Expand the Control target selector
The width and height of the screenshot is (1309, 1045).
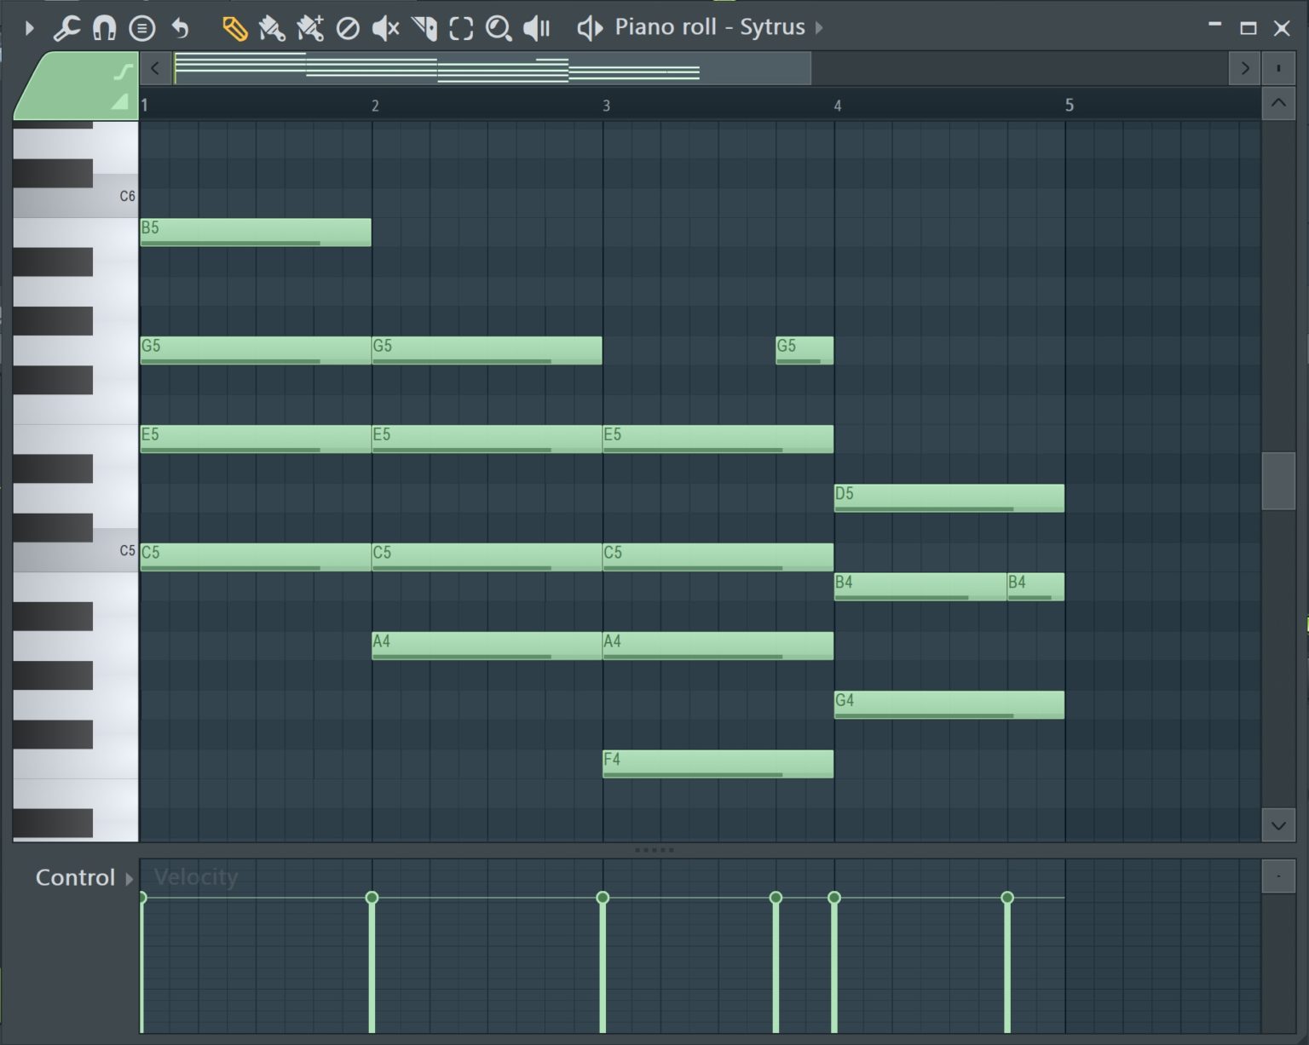click(130, 878)
